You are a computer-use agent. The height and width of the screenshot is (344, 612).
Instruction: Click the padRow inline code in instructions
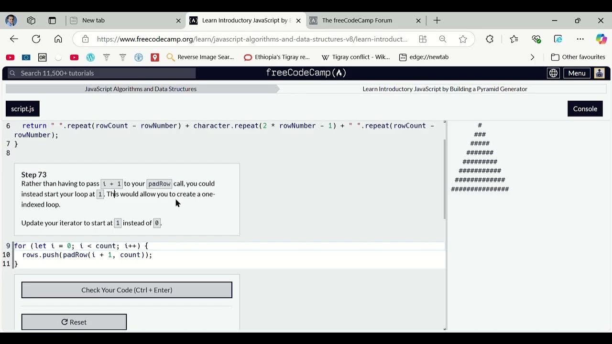coord(159,183)
